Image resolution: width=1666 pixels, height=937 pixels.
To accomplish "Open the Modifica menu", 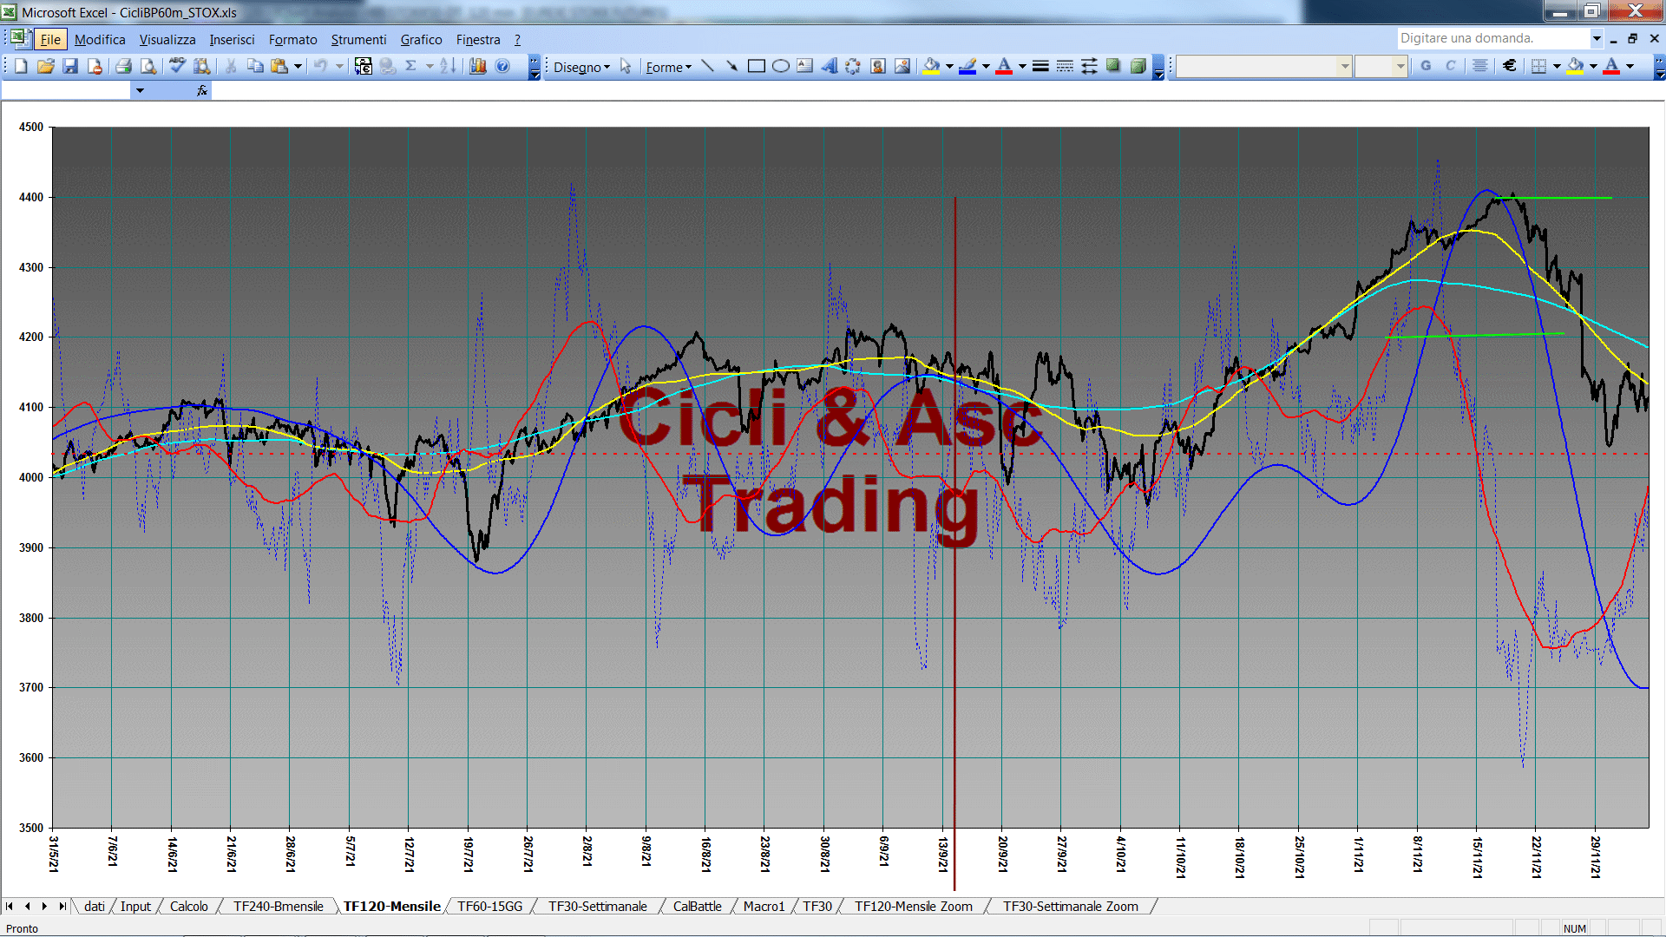I will click(x=100, y=39).
